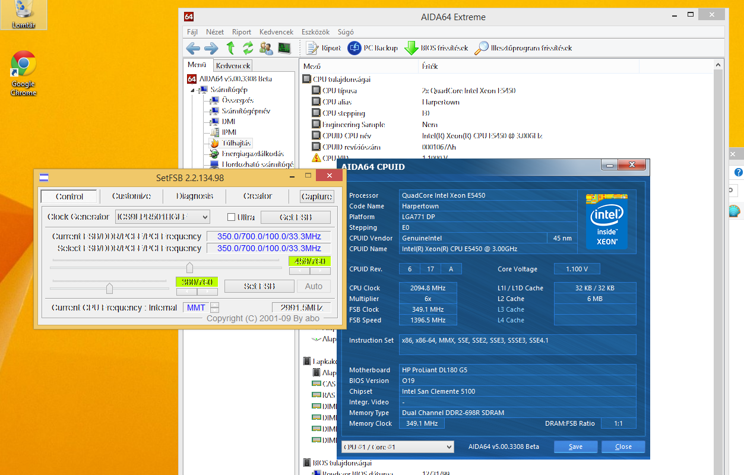Image resolution: width=744 pixels, height=475 pixels.
Task: Open the Súgó menu
Action: point(346,32)
